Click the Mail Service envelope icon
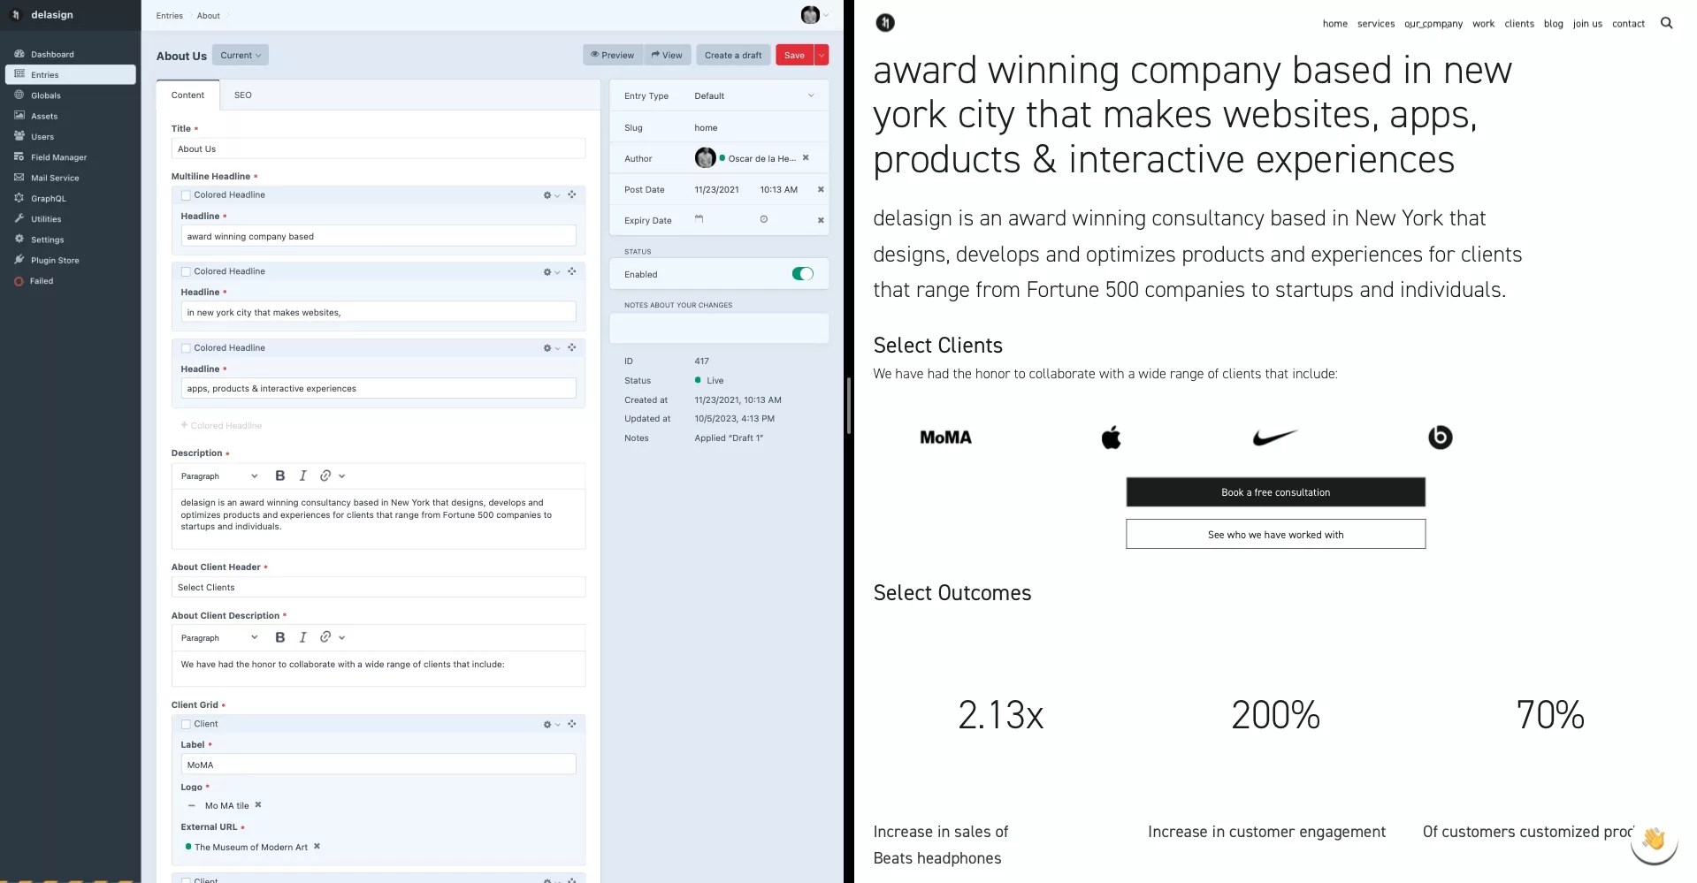The height and width of the screenshot is (883, 1697). tap(19, 178)
